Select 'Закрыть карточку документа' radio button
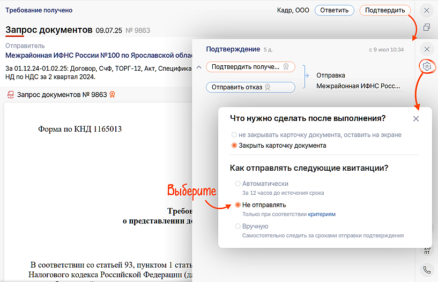 click(234, 146)
